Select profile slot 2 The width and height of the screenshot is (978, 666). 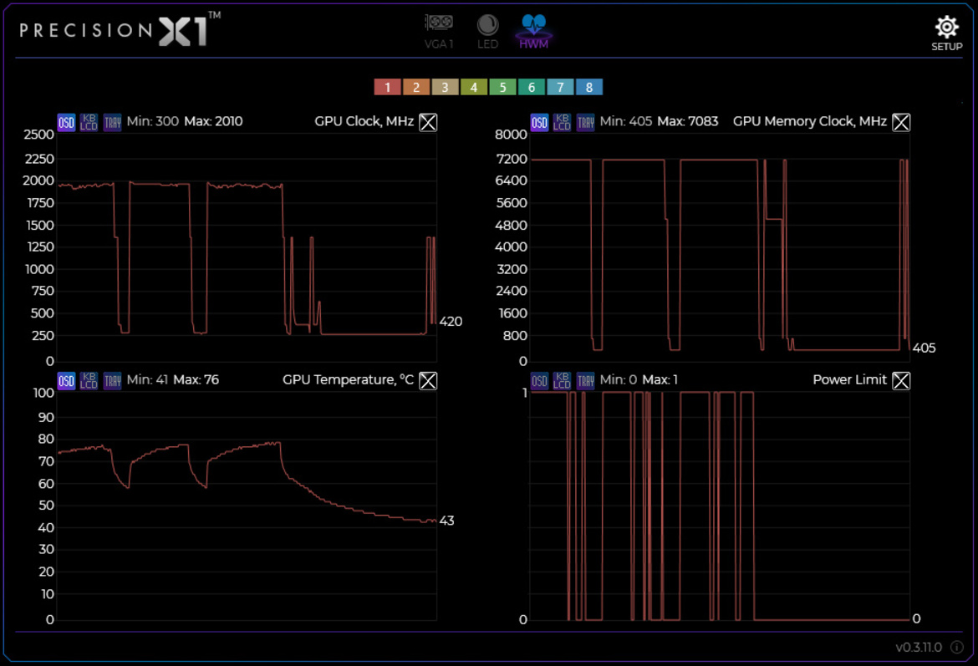[416, 87]
